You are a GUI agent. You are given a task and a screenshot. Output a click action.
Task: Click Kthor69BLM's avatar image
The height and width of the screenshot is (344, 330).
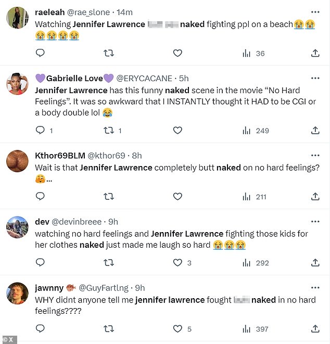[17, 161]
